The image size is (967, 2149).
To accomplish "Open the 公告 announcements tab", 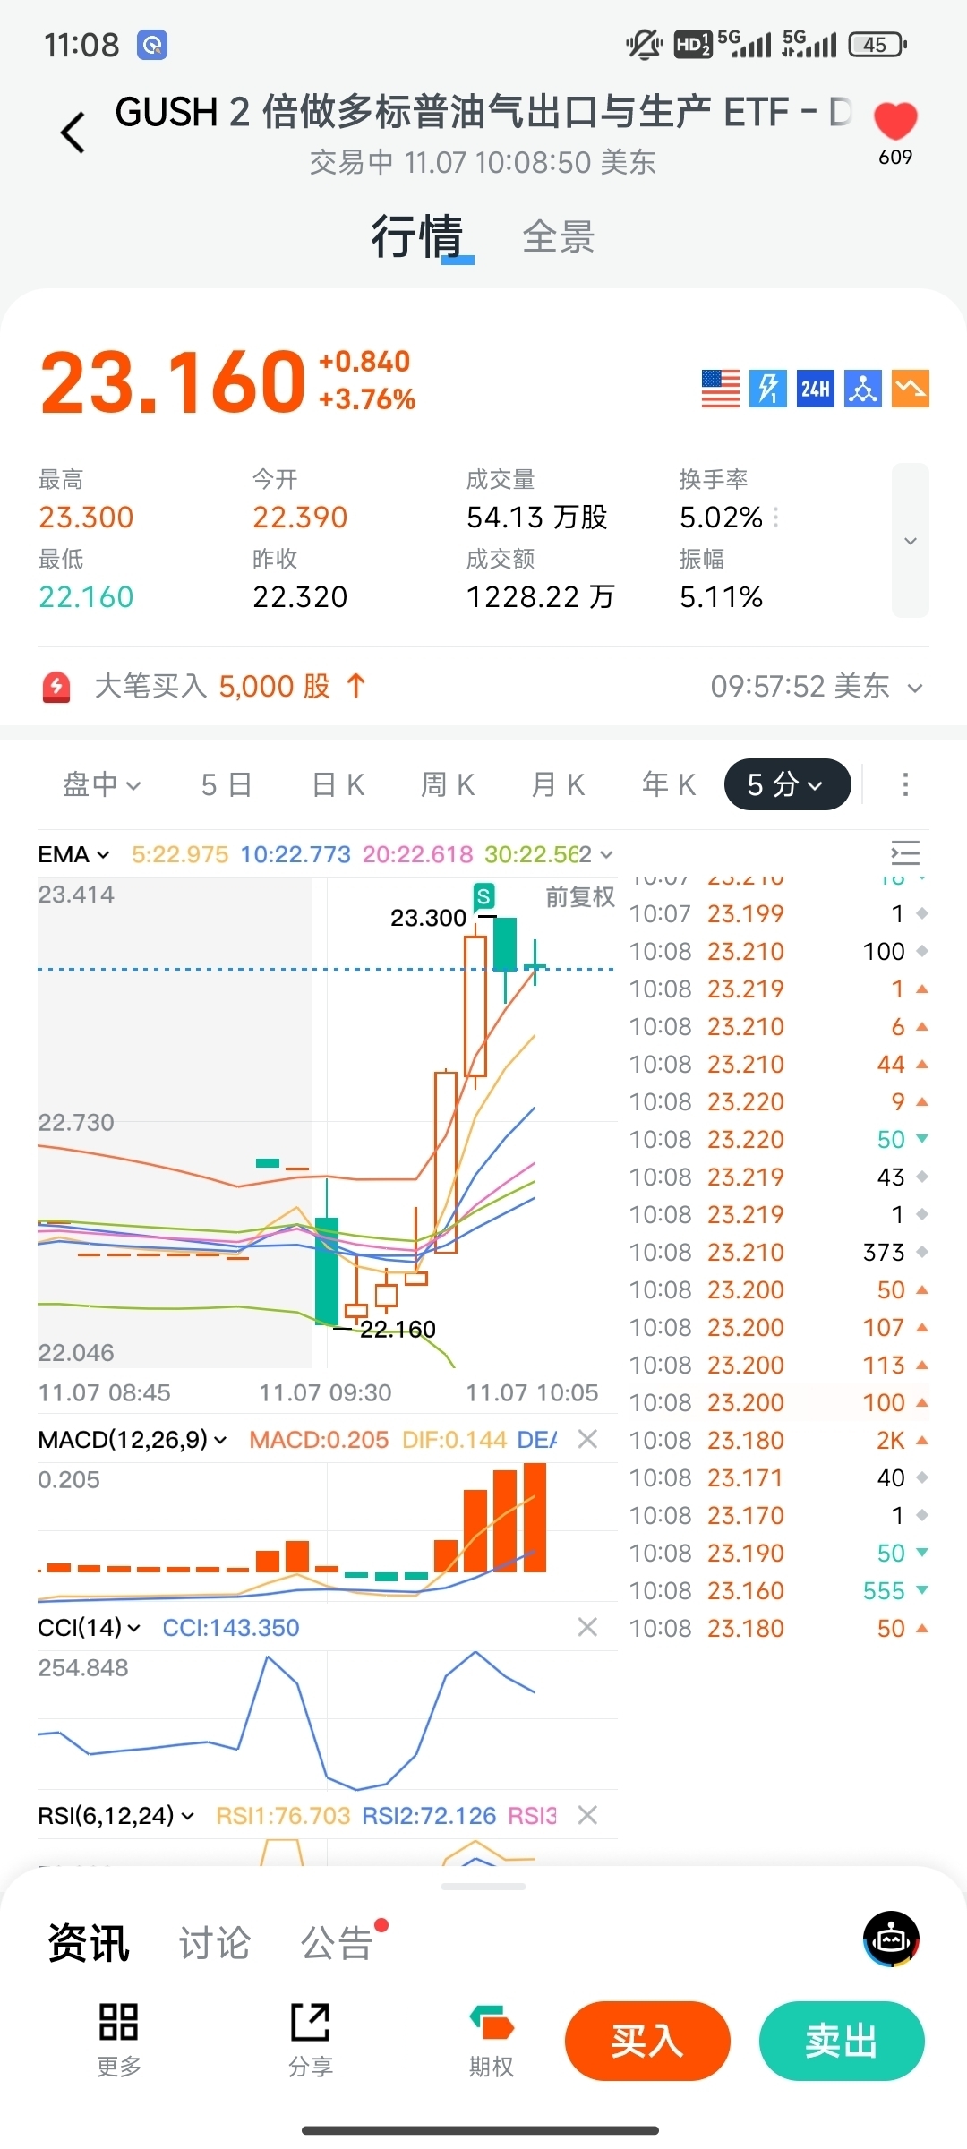I will 338,1942.
